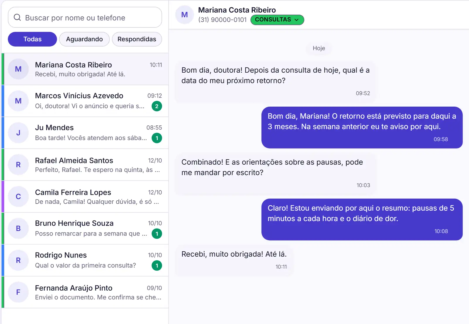The height and width of the screenshot is (324, 469).
Task: Open the CONSULTAS tag dropdown
Action: pyautogui.click(x=277, y=20)
